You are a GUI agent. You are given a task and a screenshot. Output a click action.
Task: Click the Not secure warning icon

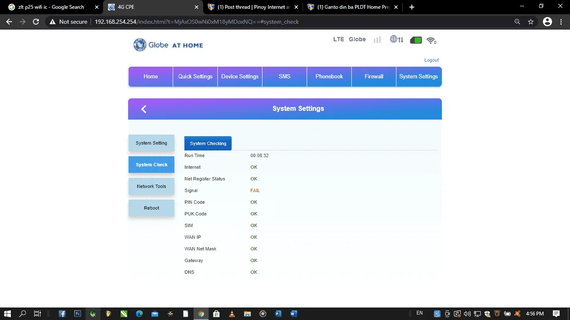pos(53,22)
